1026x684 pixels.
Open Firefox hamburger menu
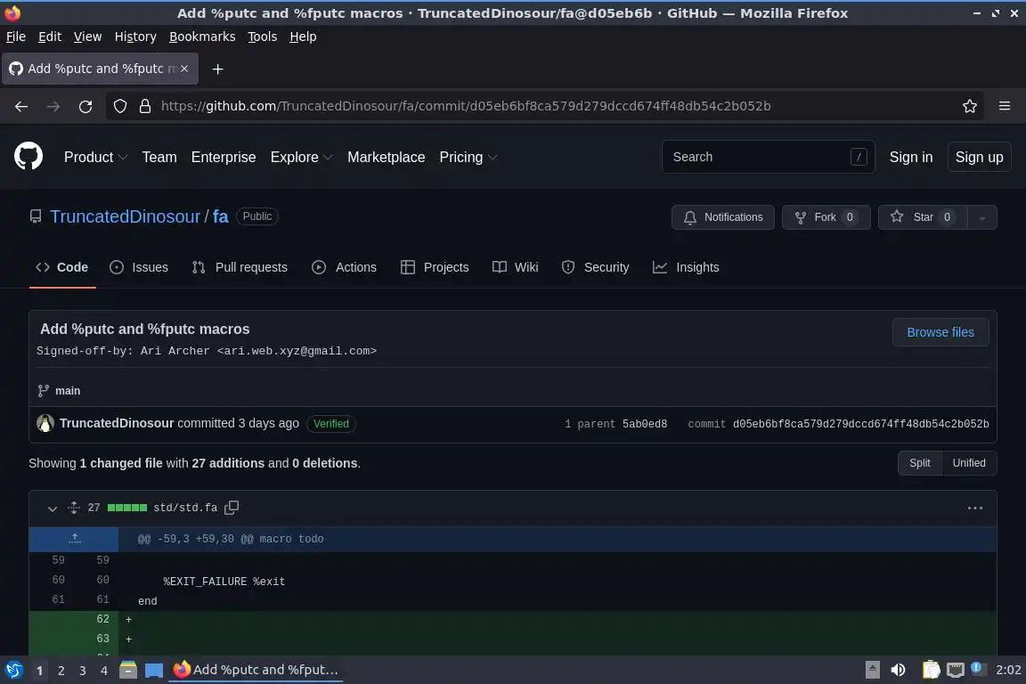coord(1005,106)
